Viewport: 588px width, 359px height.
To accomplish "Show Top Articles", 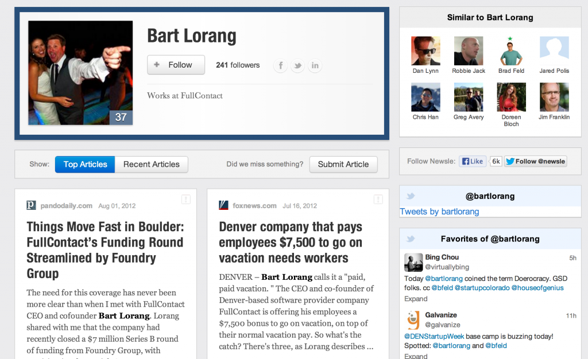I will [x=85, y=165].
